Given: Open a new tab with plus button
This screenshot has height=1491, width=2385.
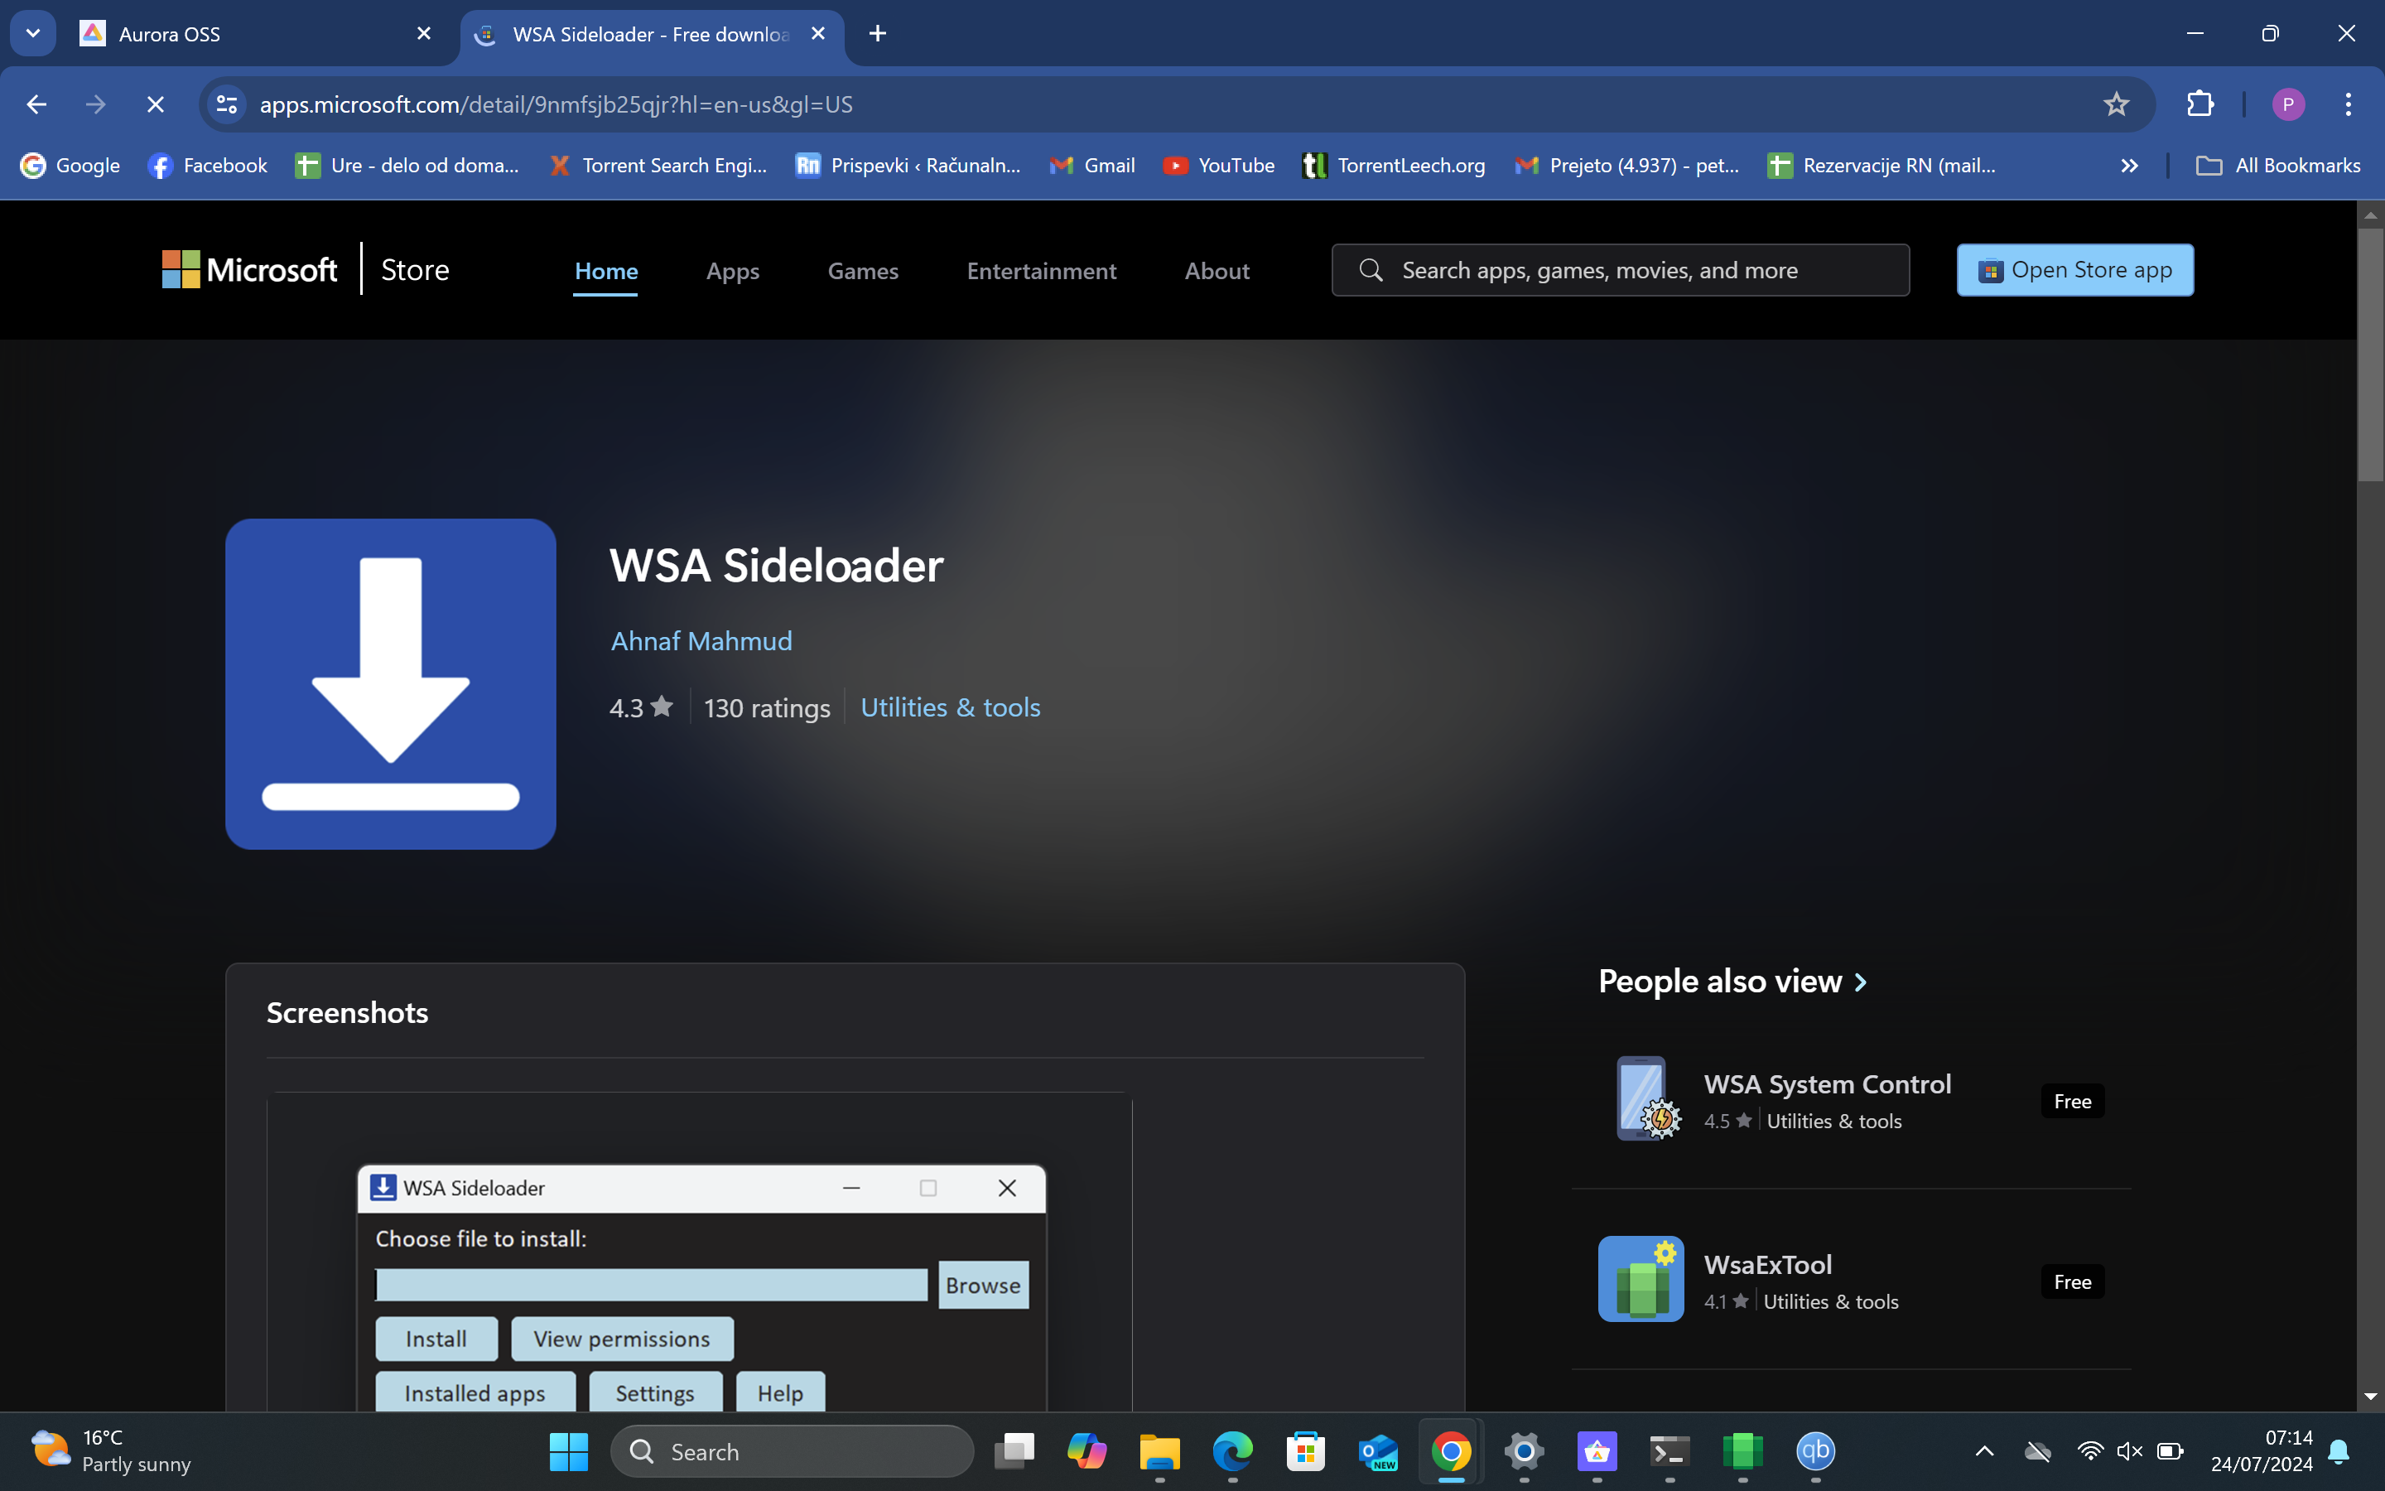Looking at the screenshot, I should (877, 33).
